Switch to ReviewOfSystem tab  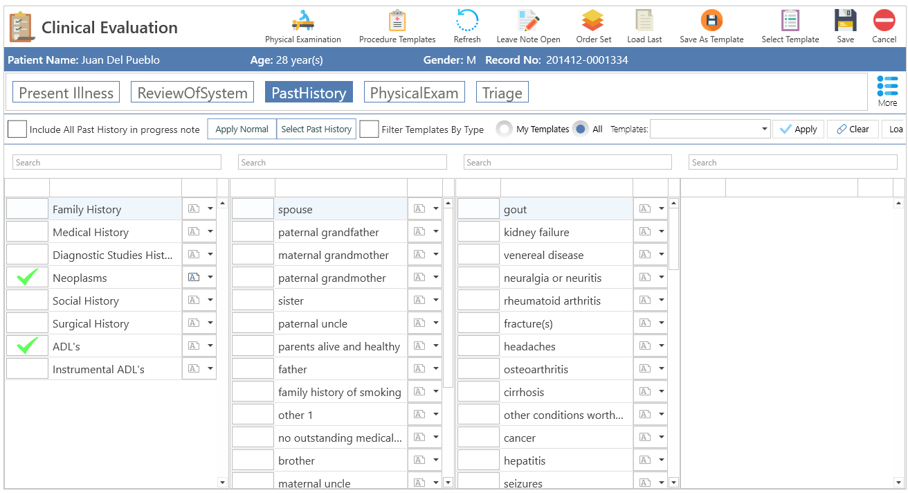point(192,93)
